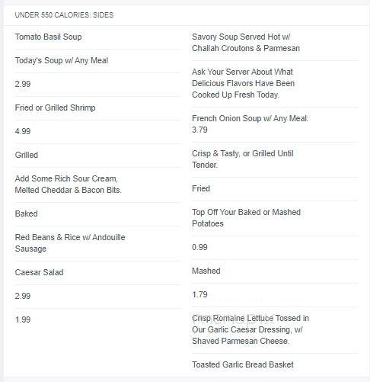Pick the Mashed option
370x382 pixels.
pos(206,271)
